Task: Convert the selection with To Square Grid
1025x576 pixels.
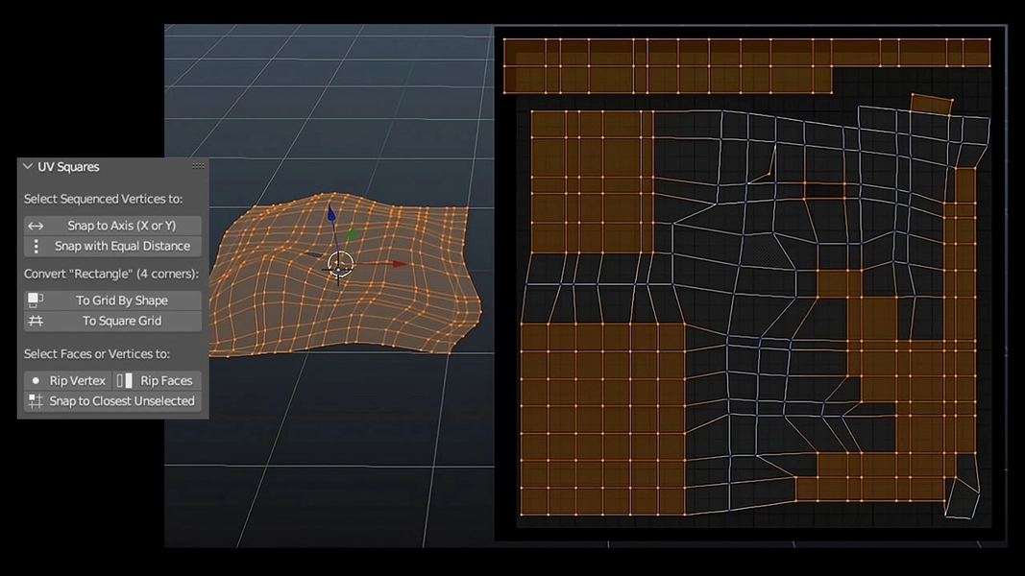Action: tap(125, 320)
